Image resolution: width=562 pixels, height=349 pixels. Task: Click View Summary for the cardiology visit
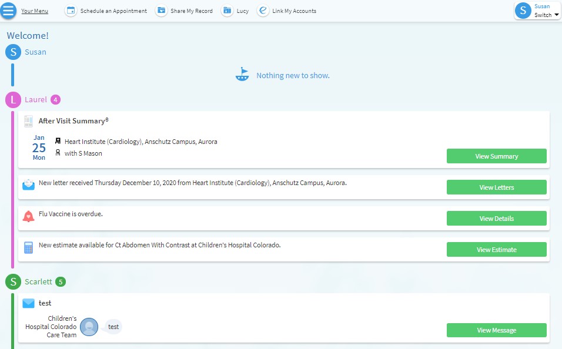click(x=496, y=156)
